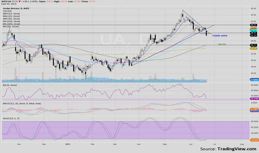Click the 46.00 price scale tick
Viewport: 259px width, 153px height.
click(253, 73)
